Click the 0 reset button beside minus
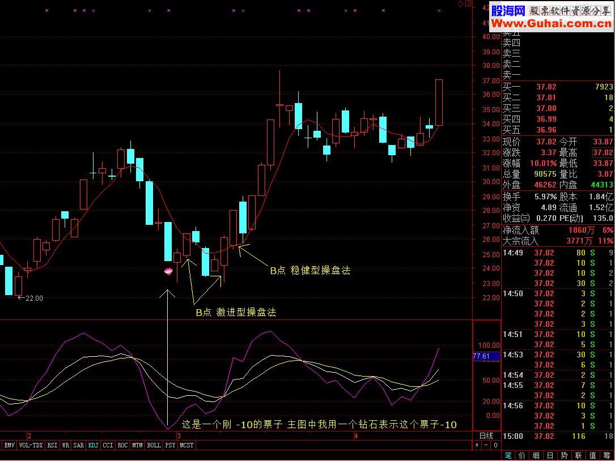 496,445
